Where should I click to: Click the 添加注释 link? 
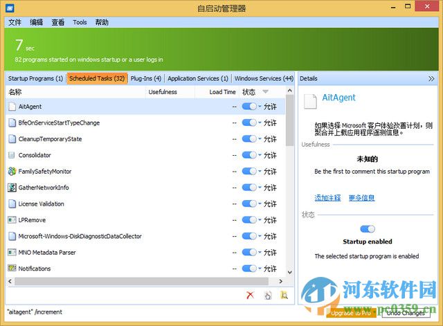(327, 198)
